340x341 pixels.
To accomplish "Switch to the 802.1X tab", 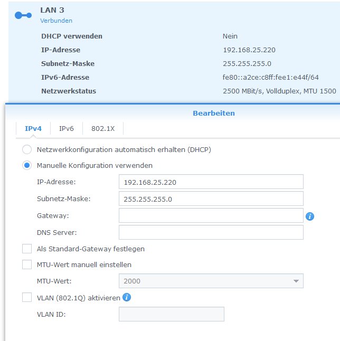I will coord(103,128).
